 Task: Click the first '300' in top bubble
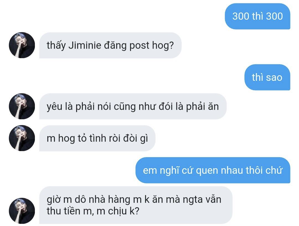pyautogui.click(x=241, y=16)
